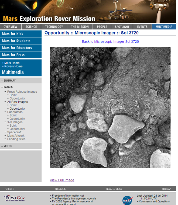Collapse the IMAGES section

click(8, 87)
